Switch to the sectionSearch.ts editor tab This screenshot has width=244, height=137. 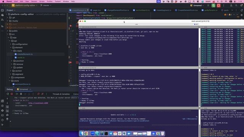(141, 10)
